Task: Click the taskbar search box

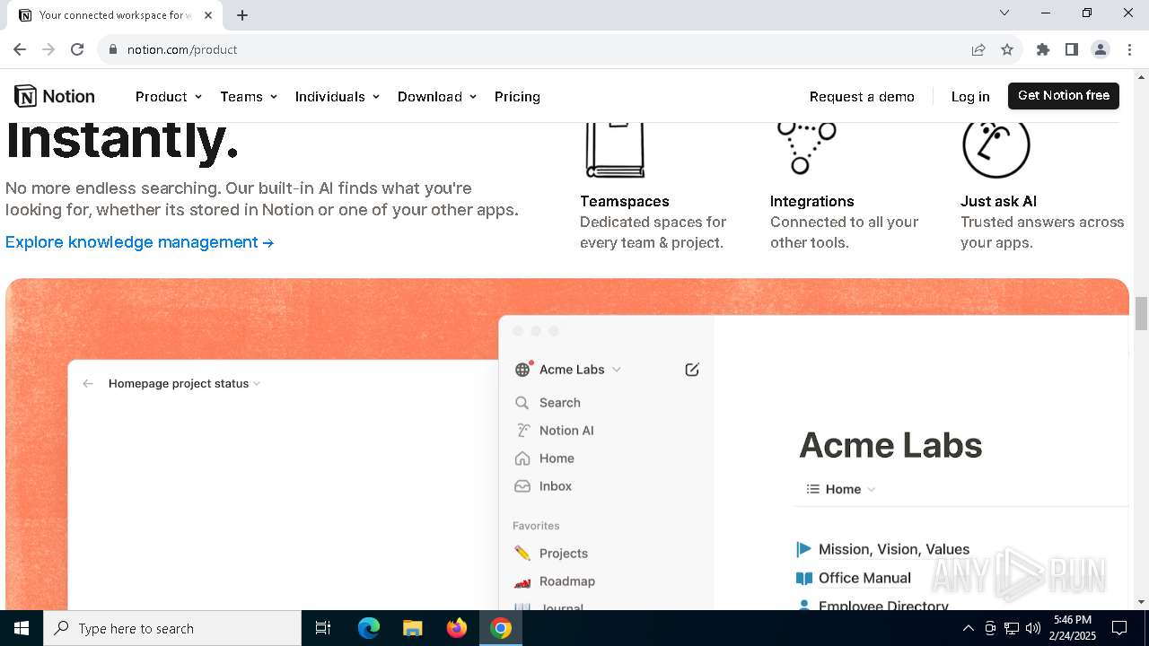Action: pos(172,628)
